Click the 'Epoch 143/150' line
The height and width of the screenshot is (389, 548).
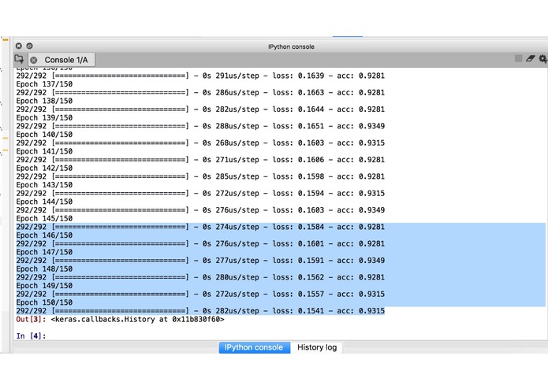[44, 185]
